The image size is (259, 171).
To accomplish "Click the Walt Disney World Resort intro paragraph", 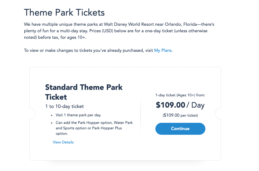I will point(120,30).
